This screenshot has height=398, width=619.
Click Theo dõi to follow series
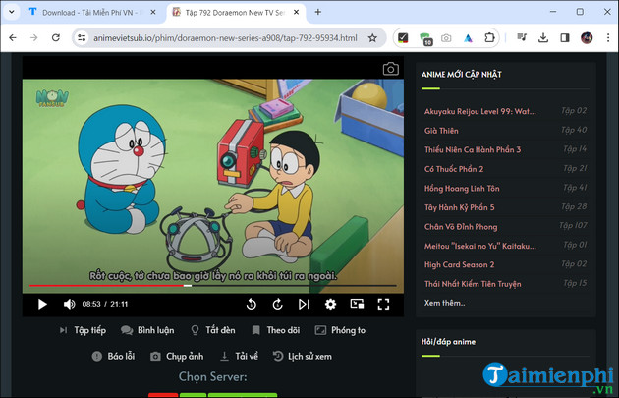tap(276, 330)
